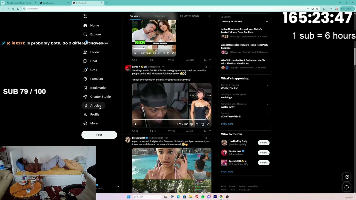Open more options for #OneYearOfThrill trend
The width and height of the screenshot is (356, 200).
pyautogui.click(x=268, y=114)
